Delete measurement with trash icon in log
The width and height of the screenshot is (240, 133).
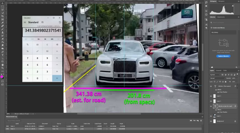point(201,121)
